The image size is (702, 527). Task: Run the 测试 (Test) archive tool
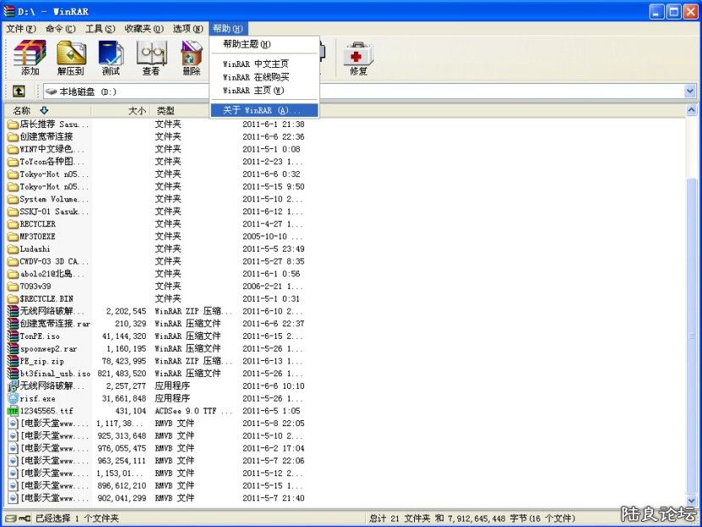(x=111, y=58)
